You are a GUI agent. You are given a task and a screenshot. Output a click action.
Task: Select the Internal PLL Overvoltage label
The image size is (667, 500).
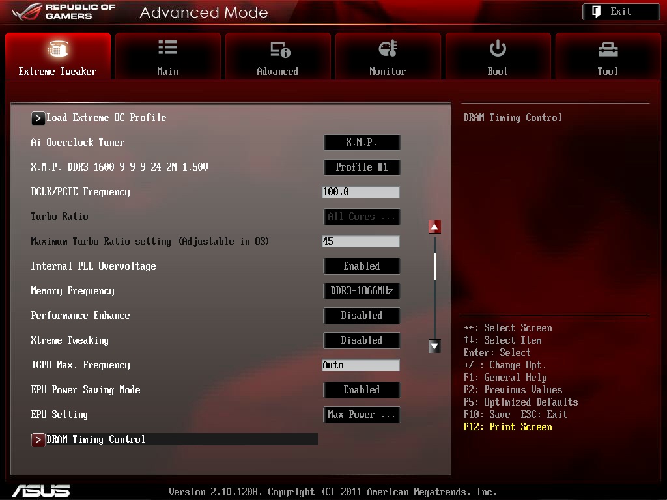click(x=93, y=266)
